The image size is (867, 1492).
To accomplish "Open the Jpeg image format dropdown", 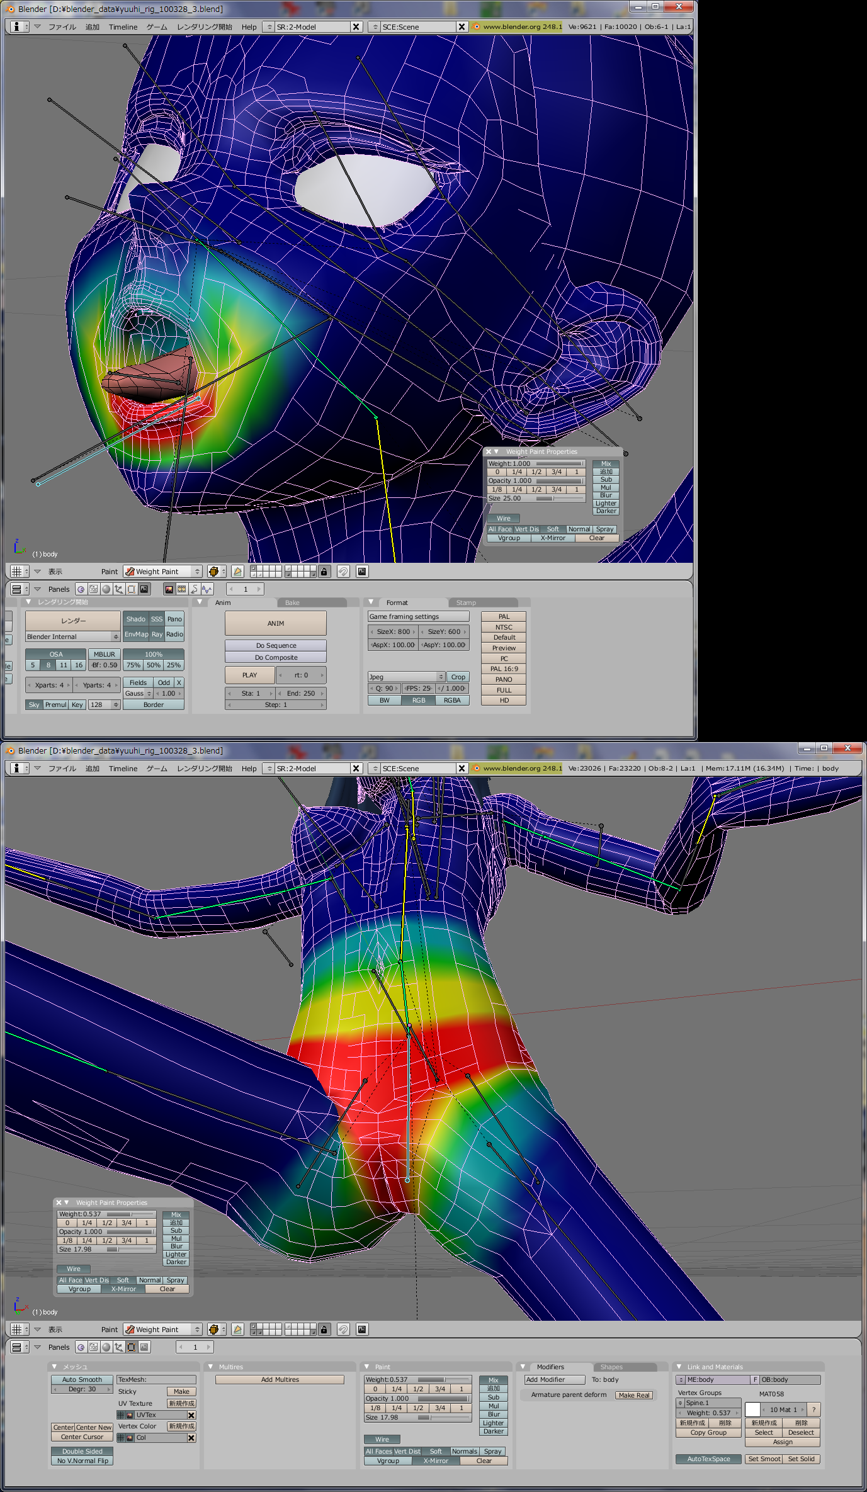I will pos(406,677).
